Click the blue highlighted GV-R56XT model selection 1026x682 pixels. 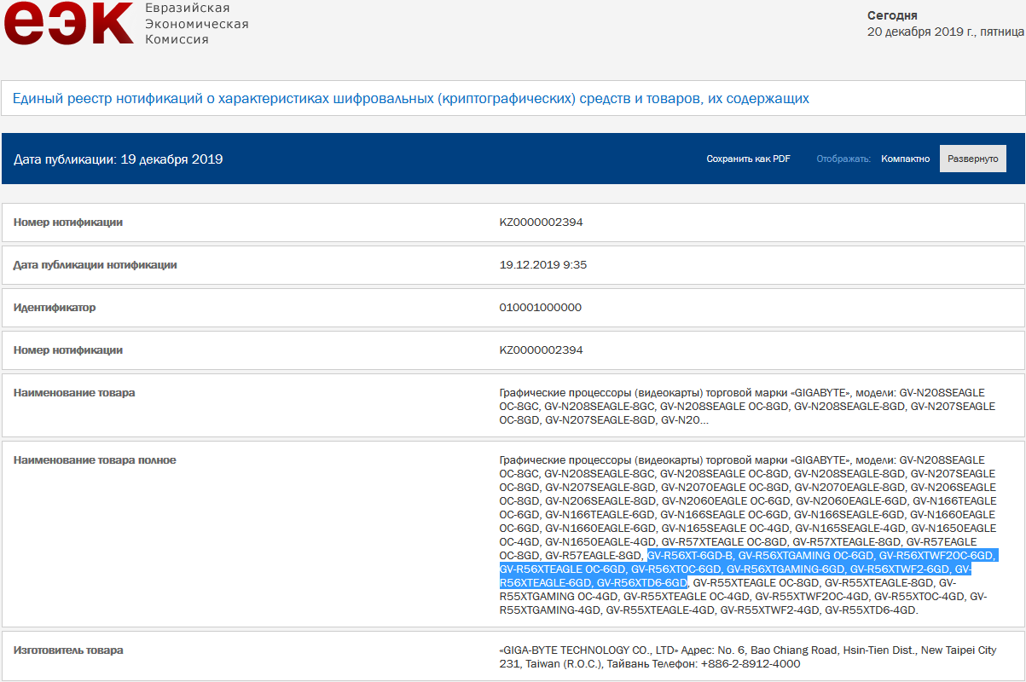[747, 569]
